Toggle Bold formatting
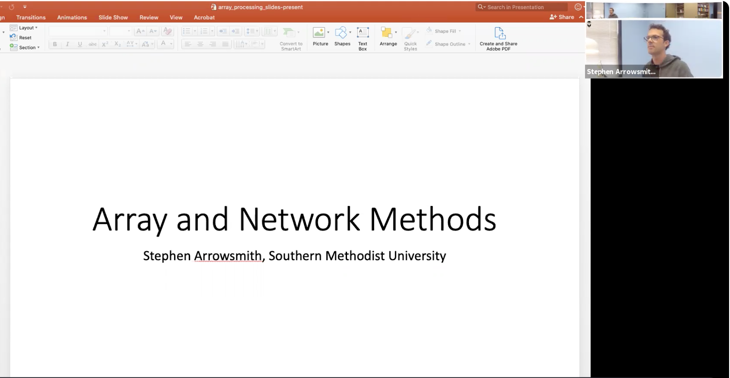Image resolution: width=730 pixels, height=378 pixels. tap(55, 44)
